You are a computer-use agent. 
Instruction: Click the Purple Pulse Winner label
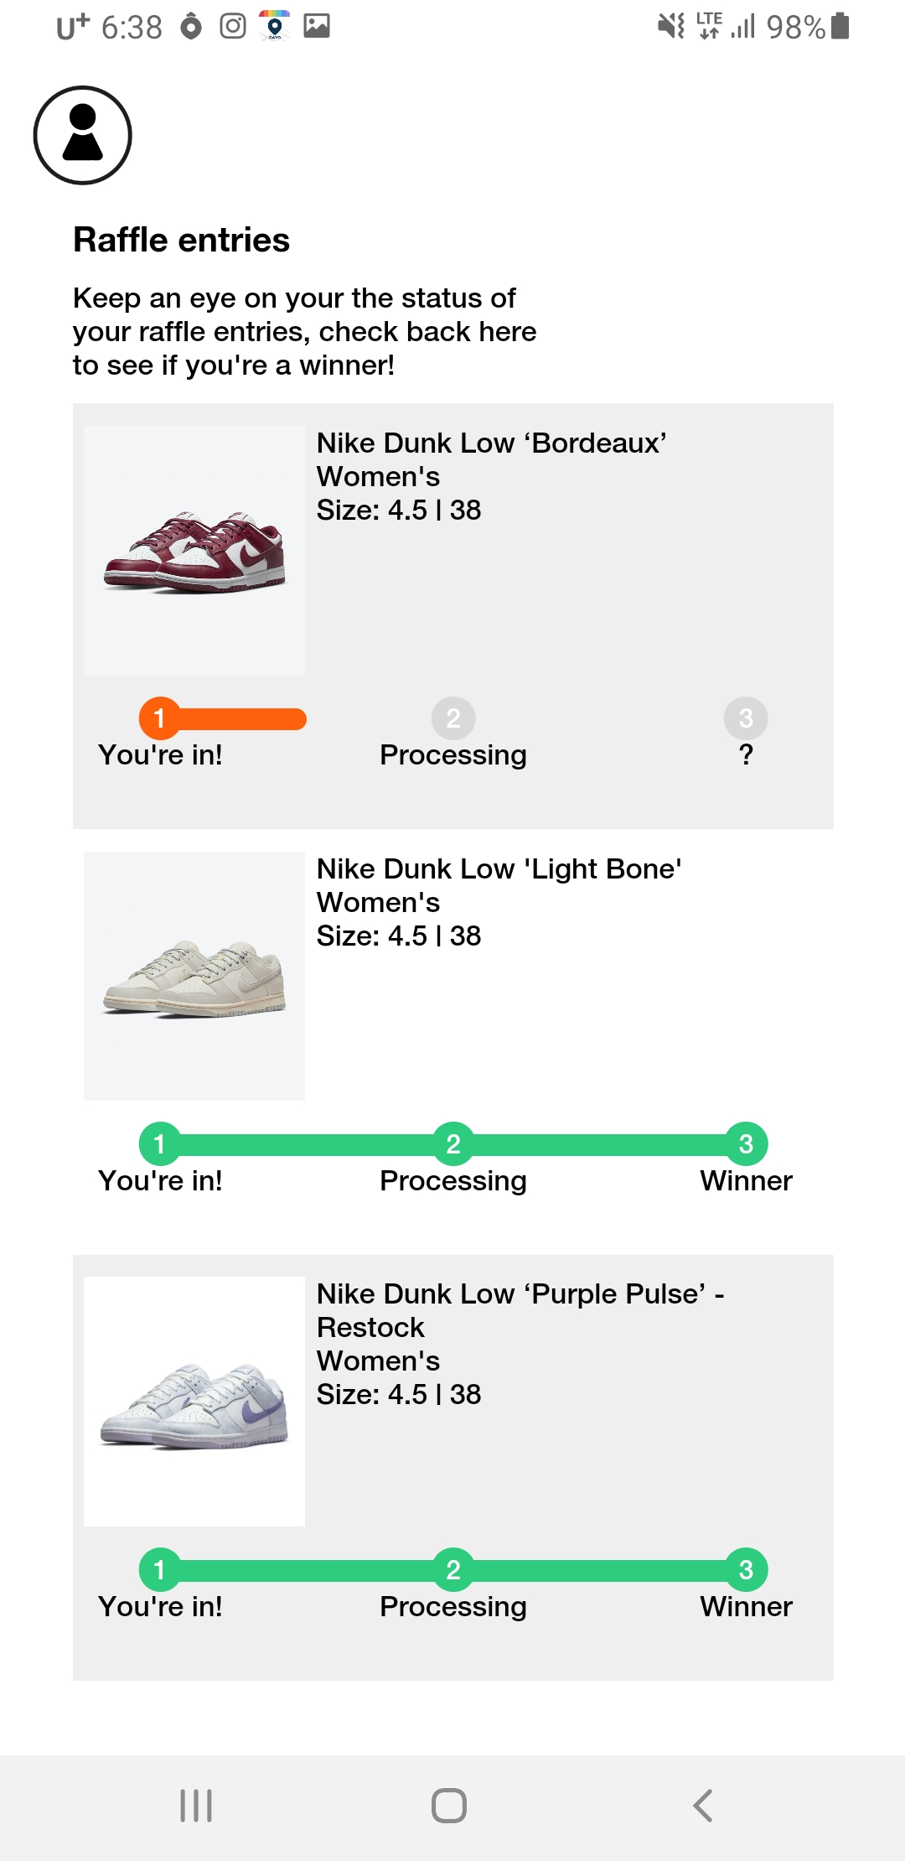(746, 1606)
